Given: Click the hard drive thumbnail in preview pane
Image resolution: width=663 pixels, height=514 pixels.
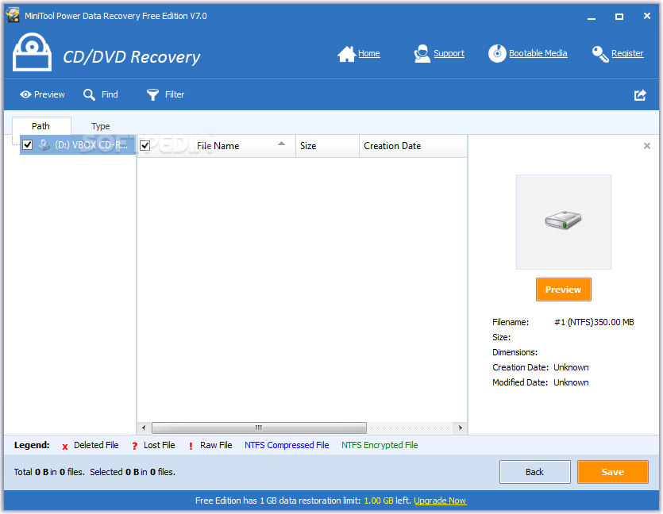Looking at the screenshot, I should [563, 220].
